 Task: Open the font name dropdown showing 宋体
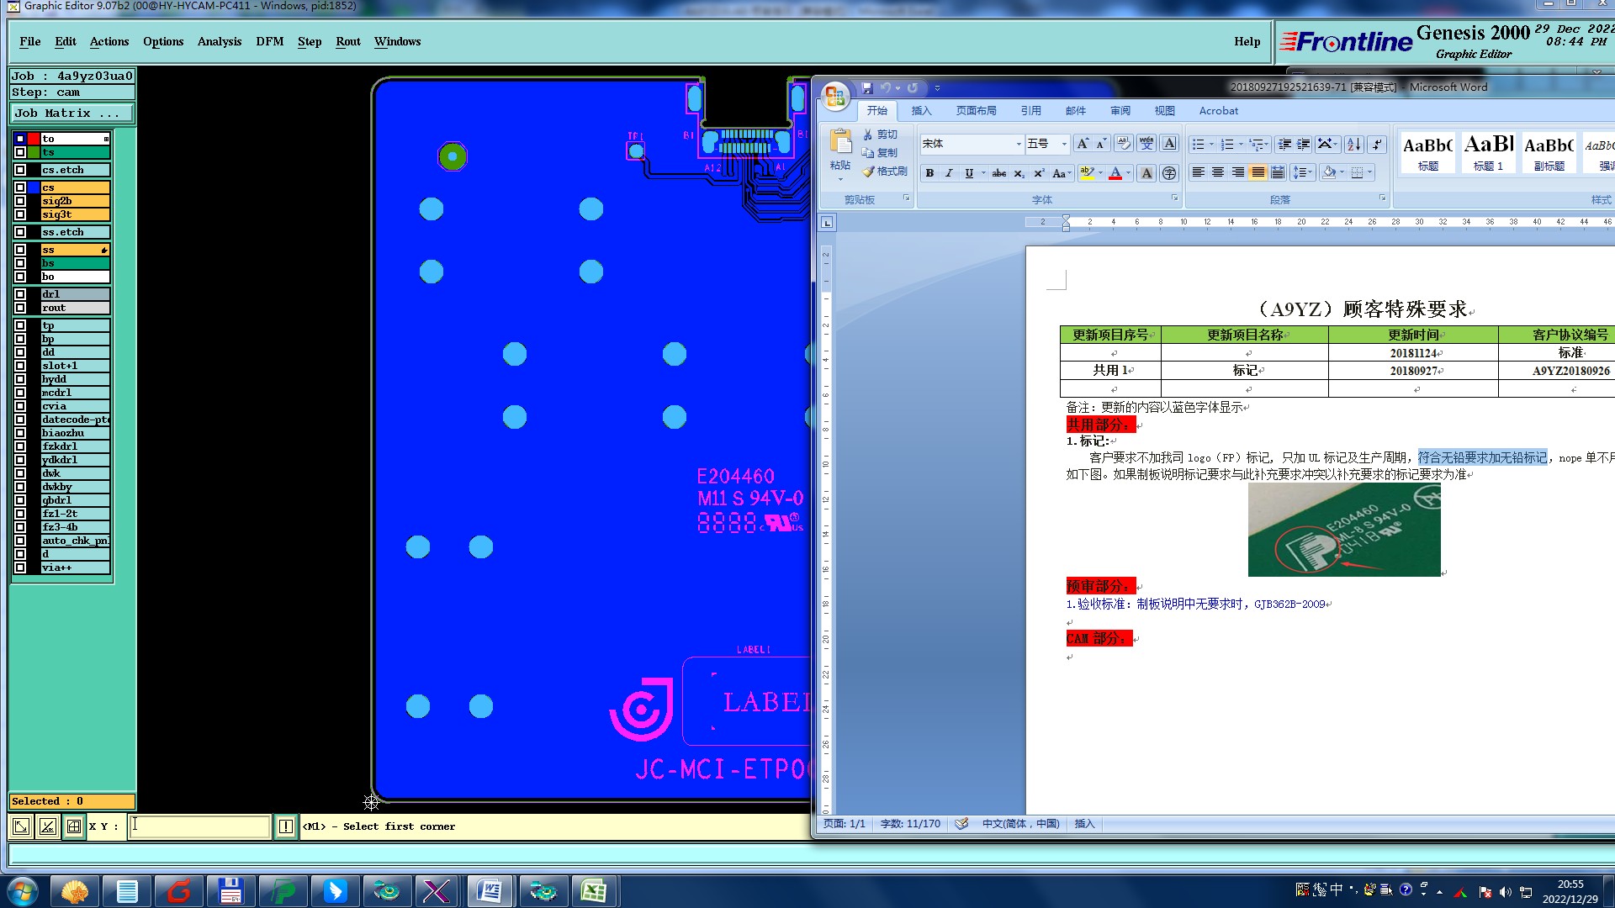(1018, 145)
